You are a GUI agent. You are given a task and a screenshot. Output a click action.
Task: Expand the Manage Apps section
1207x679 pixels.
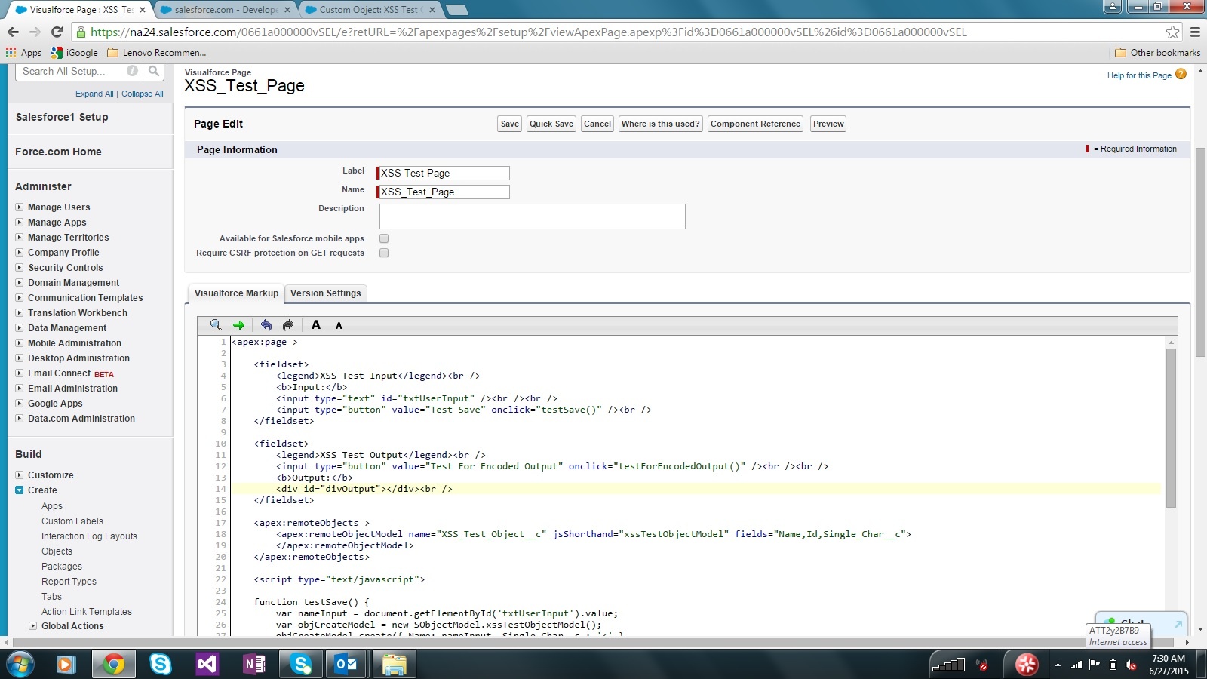(20, 222)
